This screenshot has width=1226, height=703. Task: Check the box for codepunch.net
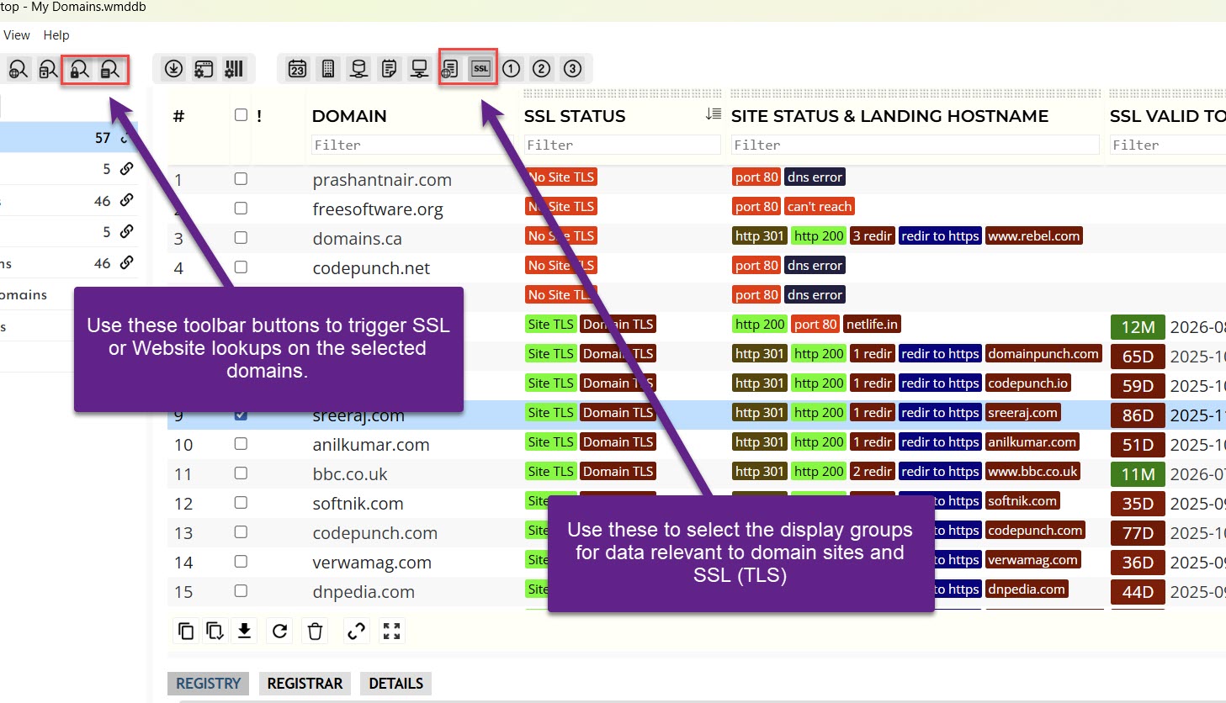[241, 267]
